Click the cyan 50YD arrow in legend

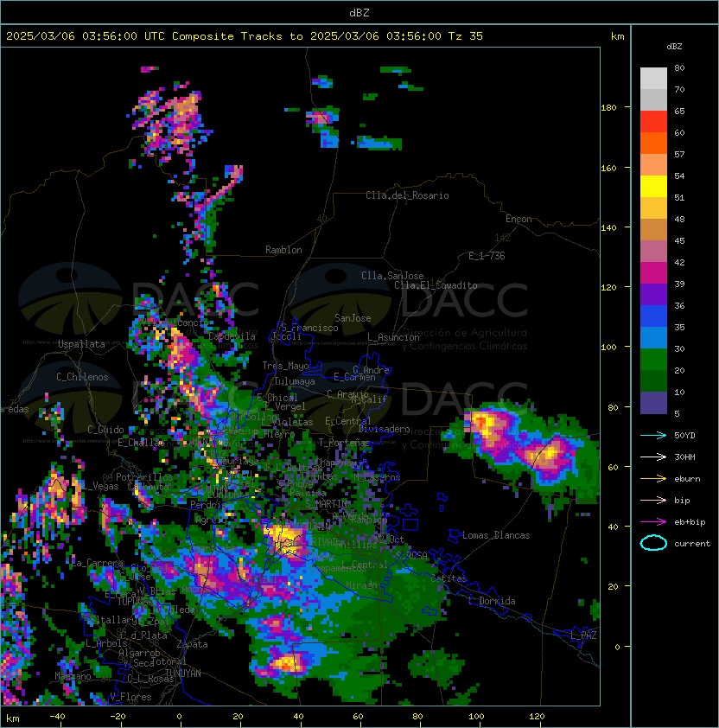pos(653,436)
